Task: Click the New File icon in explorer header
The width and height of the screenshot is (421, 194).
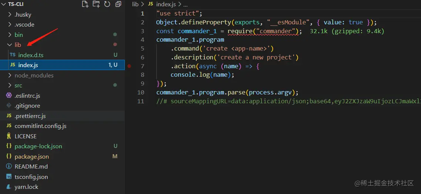Action: tap(85, 4)
